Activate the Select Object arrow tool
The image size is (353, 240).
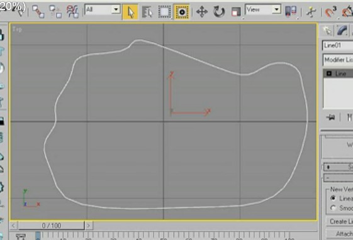(130, 12)
